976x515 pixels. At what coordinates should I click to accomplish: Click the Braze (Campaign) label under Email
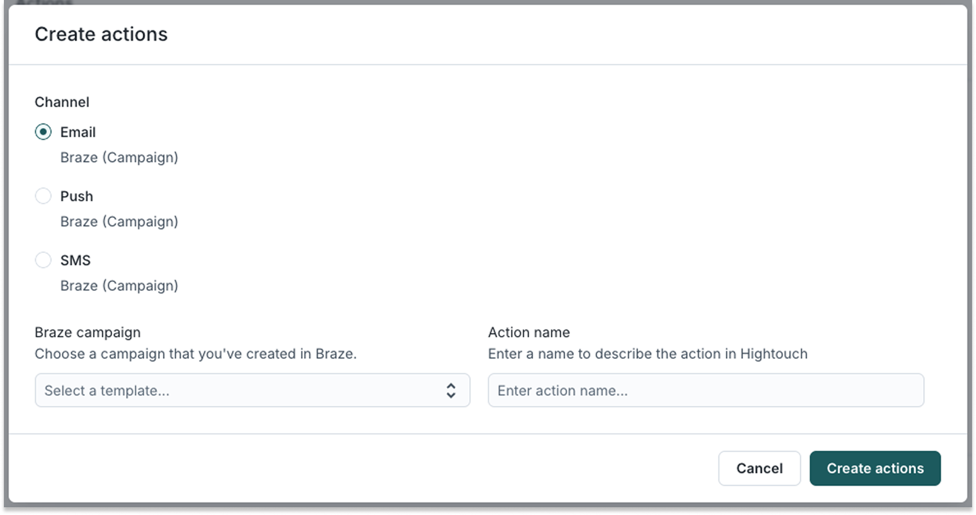tap(120, 157)
